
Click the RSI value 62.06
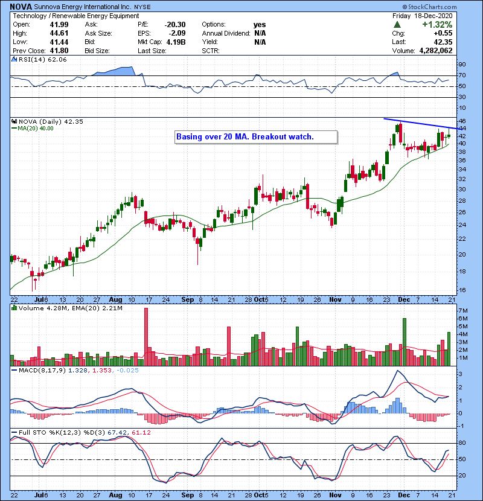57,59
